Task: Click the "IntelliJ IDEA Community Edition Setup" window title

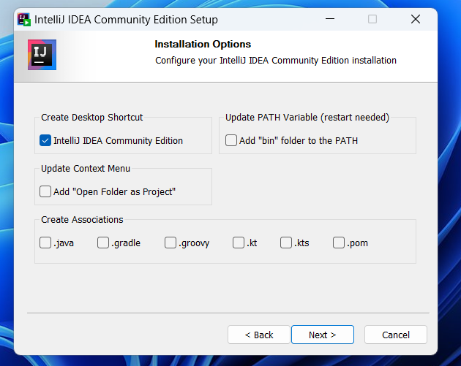Action: [x=126, y=20]
